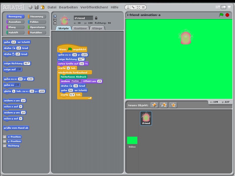Open the Farbe effect dropdown
The width and height of the screenshot is (235, 176).
point(80,81)
